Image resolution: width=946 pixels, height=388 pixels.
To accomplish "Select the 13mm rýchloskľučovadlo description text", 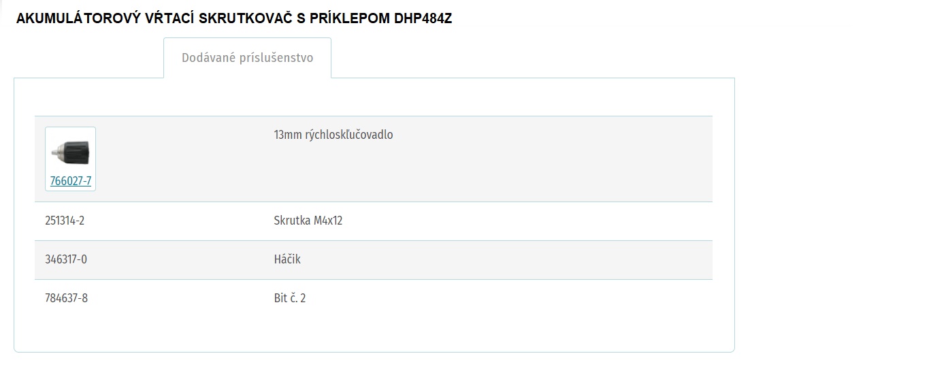I will pyautogui.click(x=333, y=135).
